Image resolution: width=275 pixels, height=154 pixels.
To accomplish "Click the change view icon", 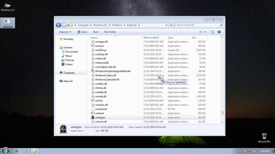I will click(x=201, y=32).
